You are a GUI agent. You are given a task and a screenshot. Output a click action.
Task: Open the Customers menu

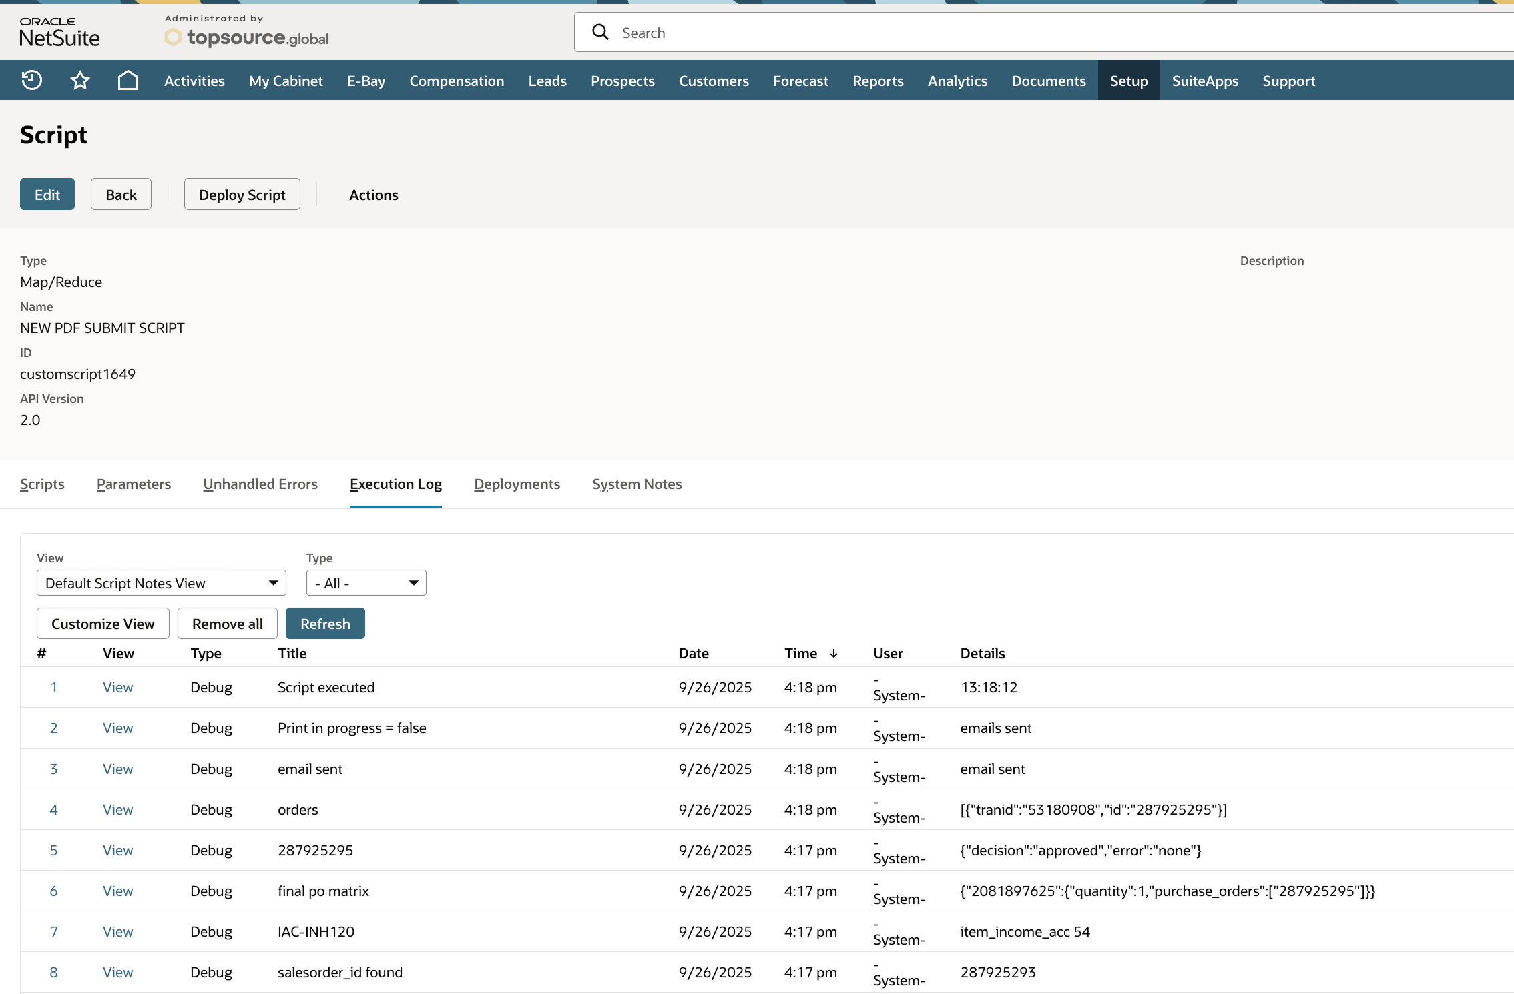point(714,81)
